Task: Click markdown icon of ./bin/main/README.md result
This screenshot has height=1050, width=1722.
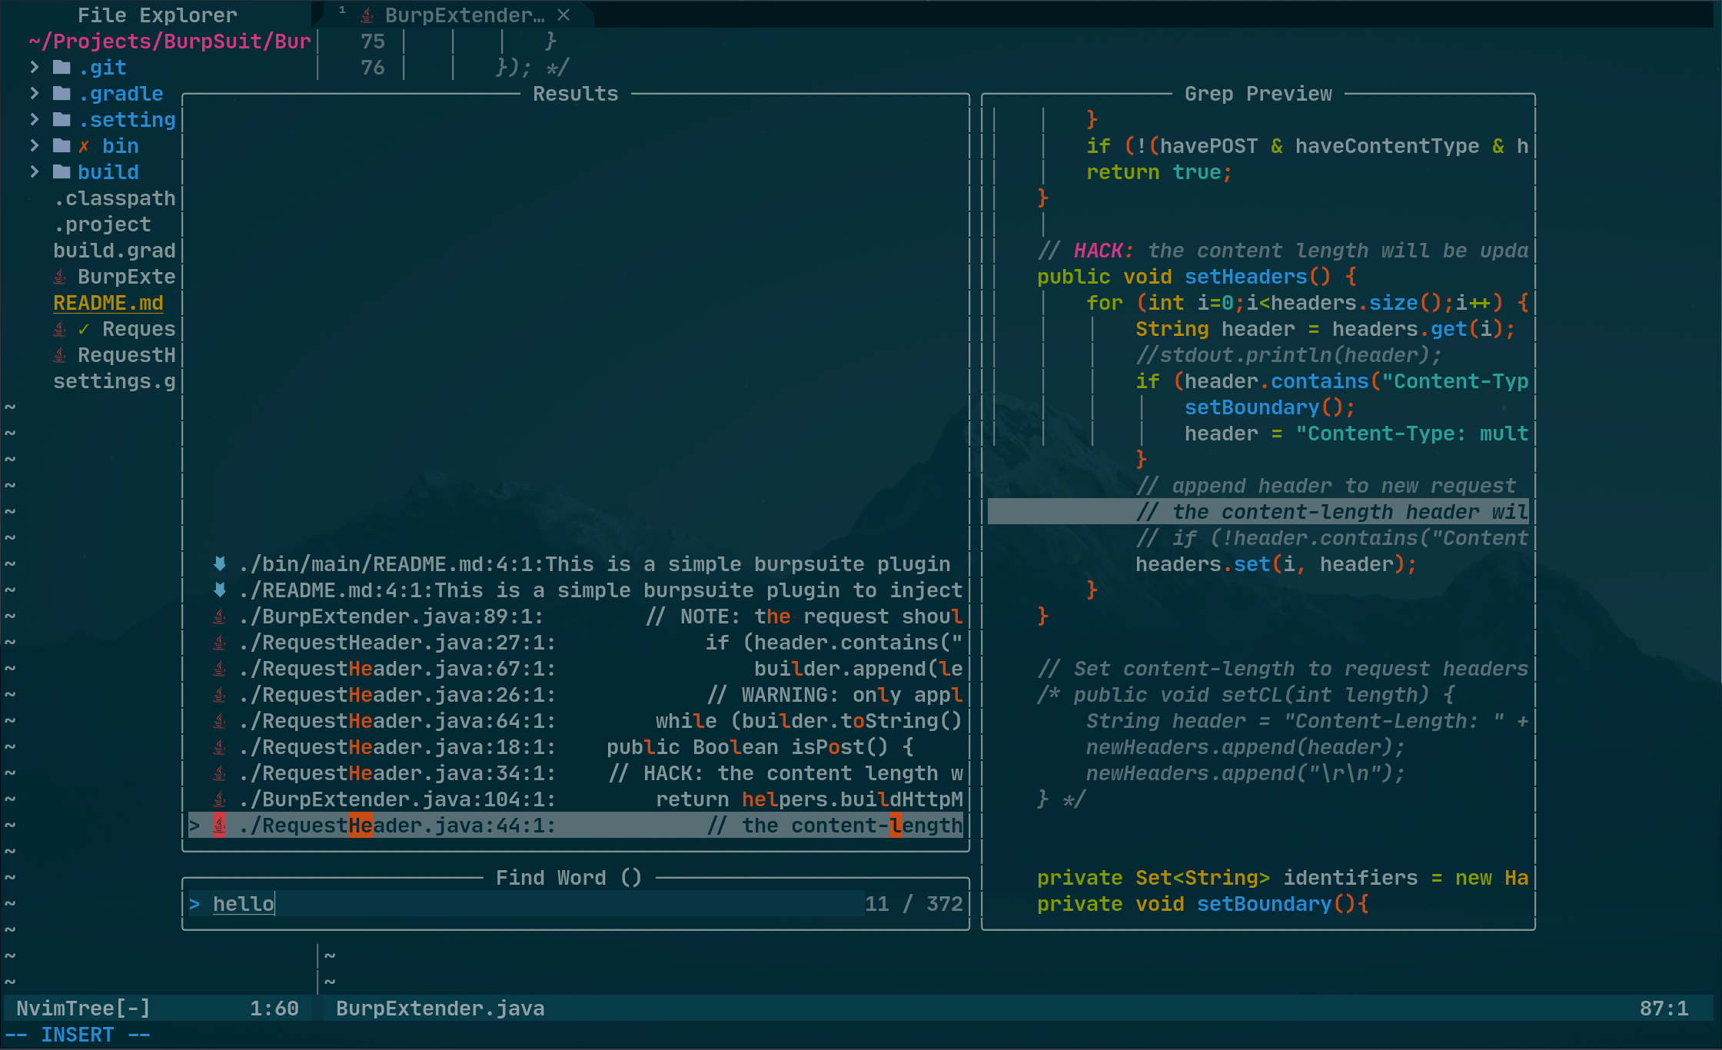Action: tap(220, 564)
